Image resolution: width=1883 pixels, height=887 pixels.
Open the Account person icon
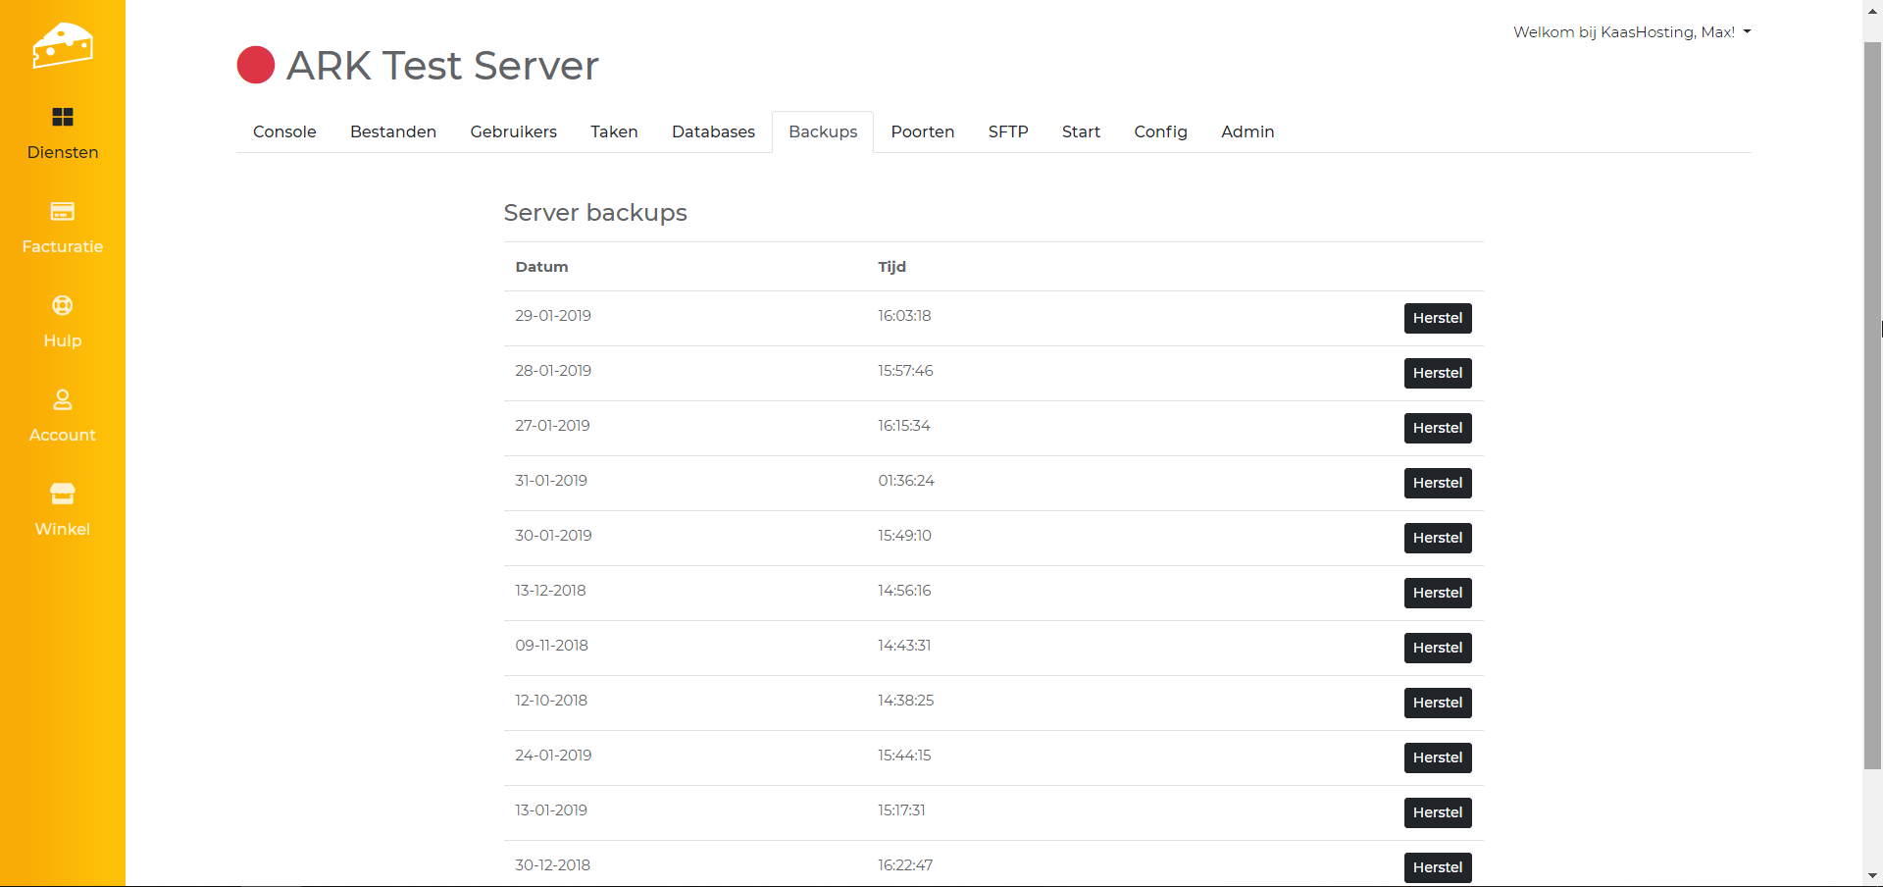pyautogui.click(x=63, y=400)
